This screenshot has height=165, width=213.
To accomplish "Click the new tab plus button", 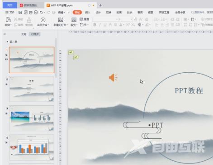I will tap(100, 5).
